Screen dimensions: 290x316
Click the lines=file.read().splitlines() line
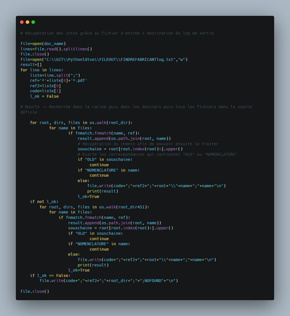(x=56, y=49)
